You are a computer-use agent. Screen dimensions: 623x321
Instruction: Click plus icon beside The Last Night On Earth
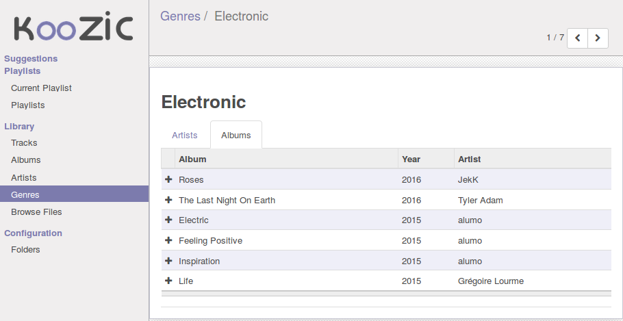point(168,200)
